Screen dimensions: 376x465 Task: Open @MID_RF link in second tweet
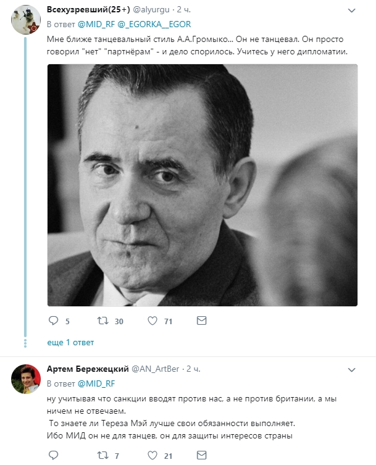click(96, 383)
